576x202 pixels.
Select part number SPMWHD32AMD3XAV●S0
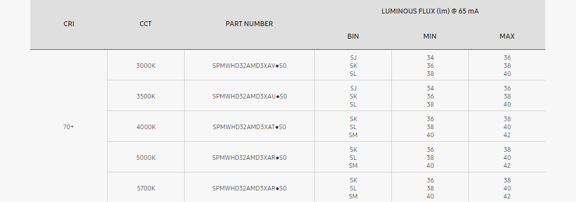(x=250, y=65)
